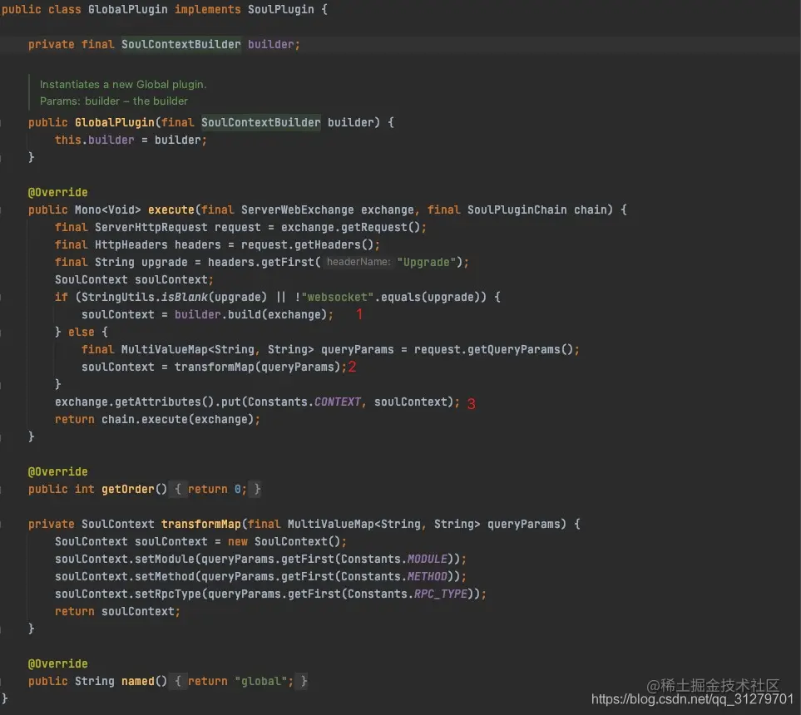Click the "SoulContext soulContext;" declaration line
The image size is (801, 715).
coord(135,280)
